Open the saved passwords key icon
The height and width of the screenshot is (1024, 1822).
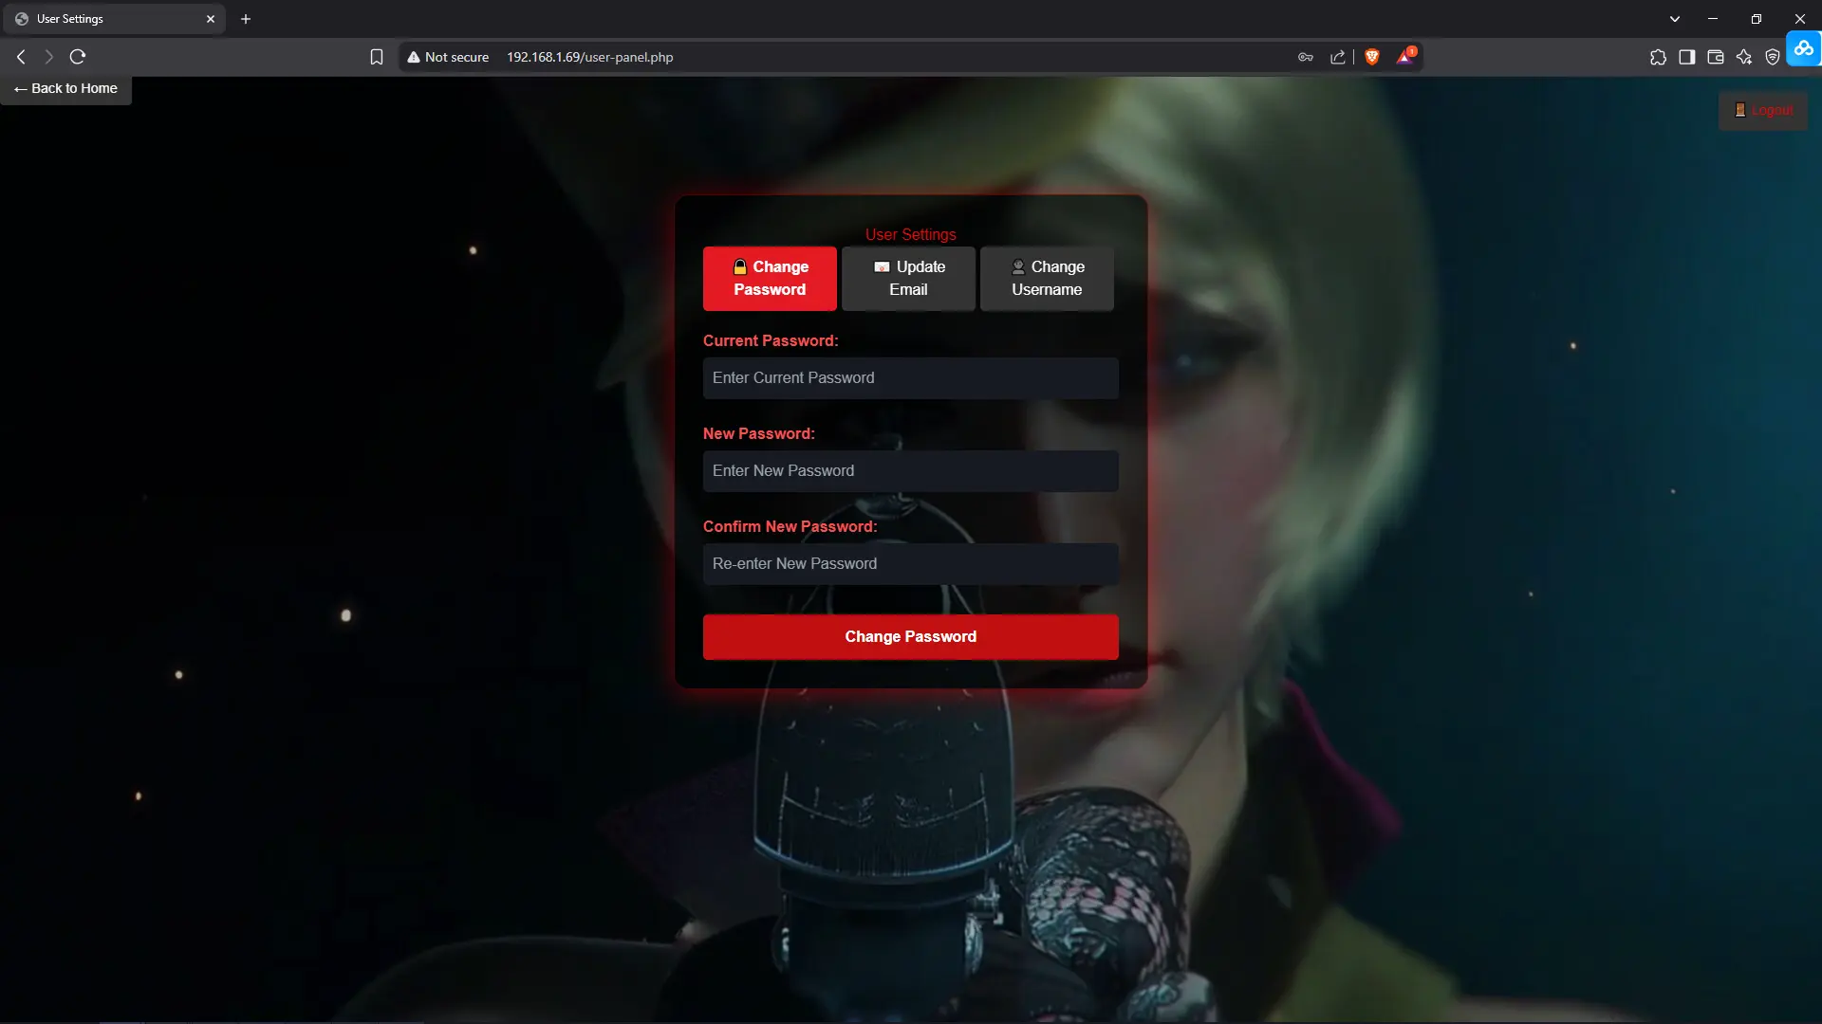(1306, 57)
